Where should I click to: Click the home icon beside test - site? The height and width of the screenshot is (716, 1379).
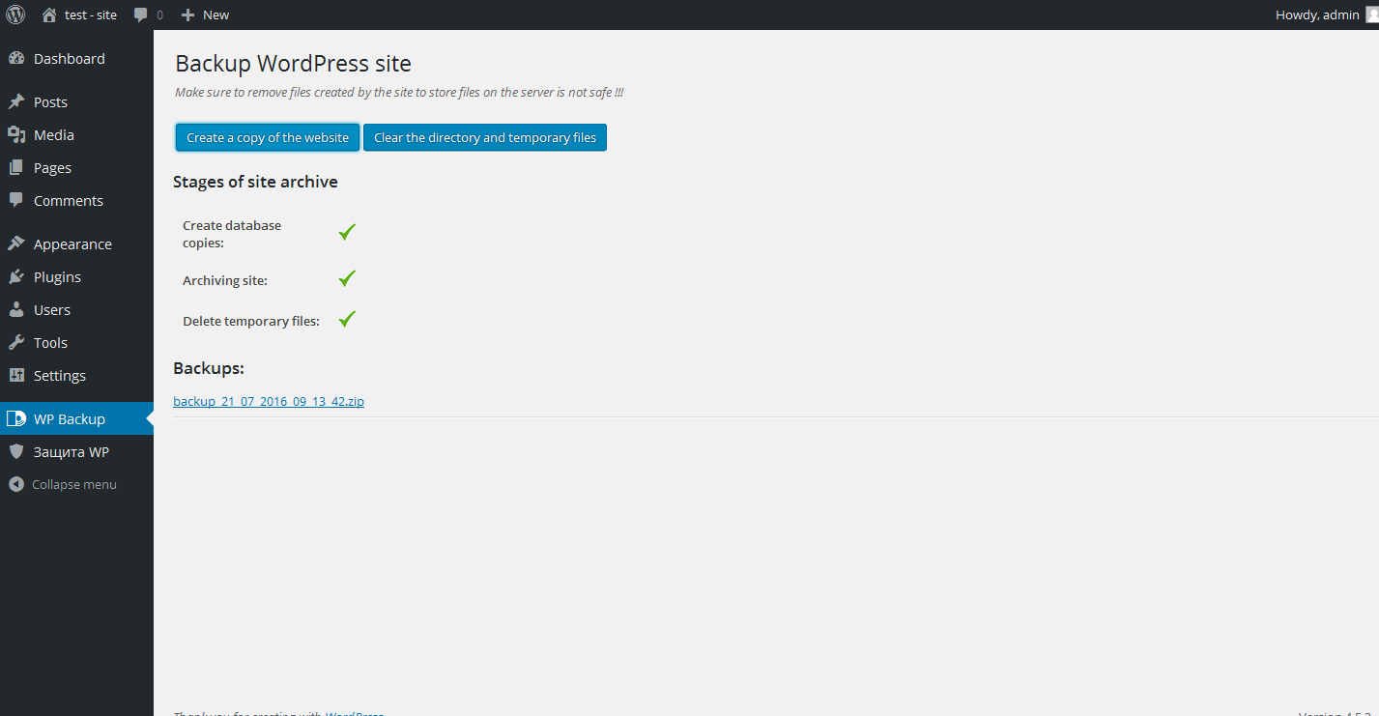[x=49, y=14]
